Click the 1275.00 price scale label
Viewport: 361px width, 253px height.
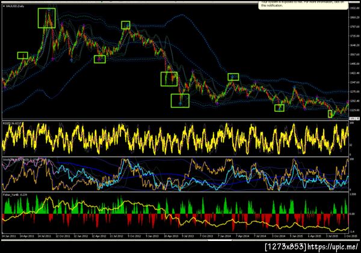coord(355,91)
